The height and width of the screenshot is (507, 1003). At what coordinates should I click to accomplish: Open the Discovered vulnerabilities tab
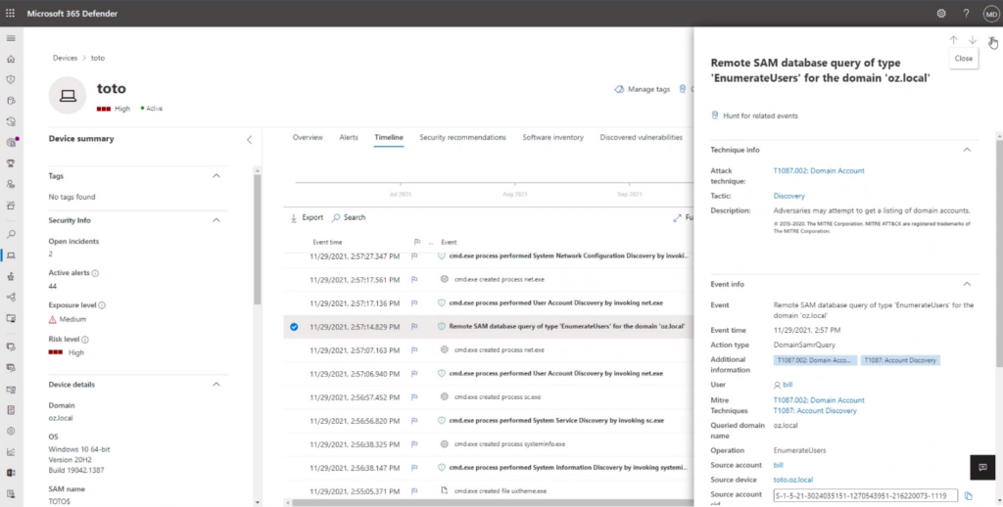tap(641, 137)
